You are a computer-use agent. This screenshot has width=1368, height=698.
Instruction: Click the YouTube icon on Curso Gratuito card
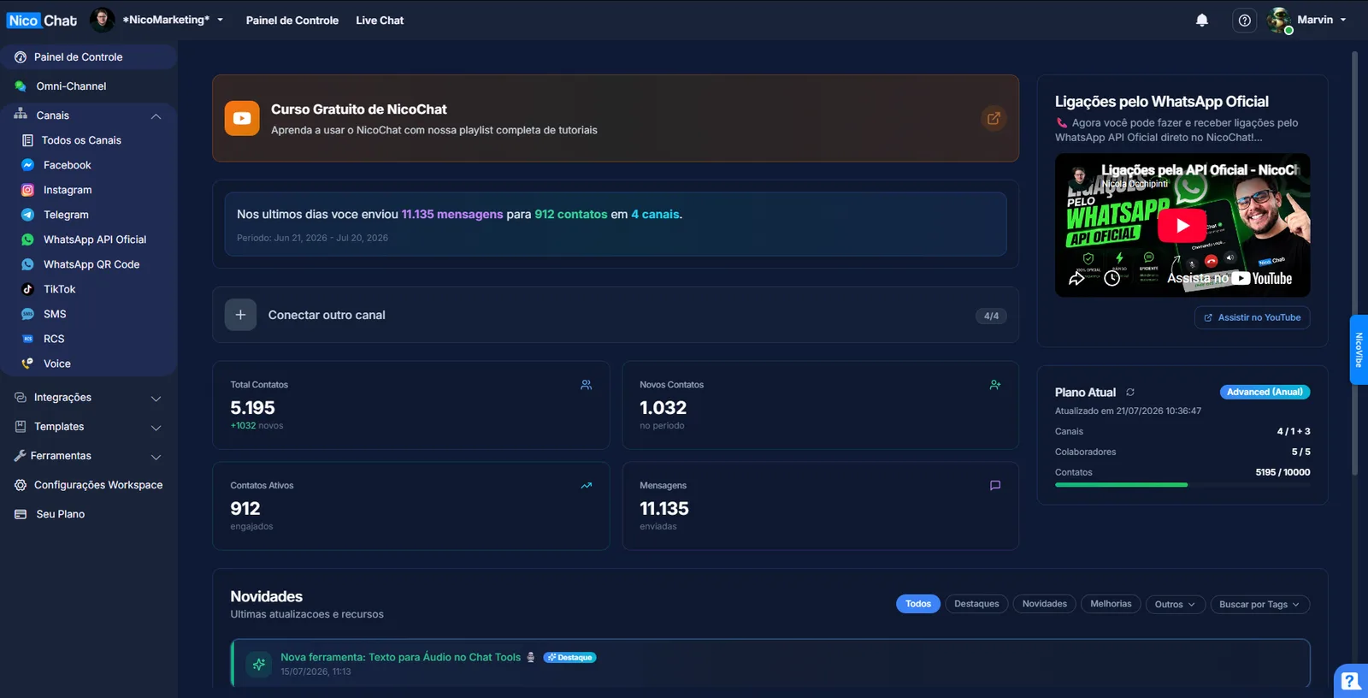tap(242, 118)
